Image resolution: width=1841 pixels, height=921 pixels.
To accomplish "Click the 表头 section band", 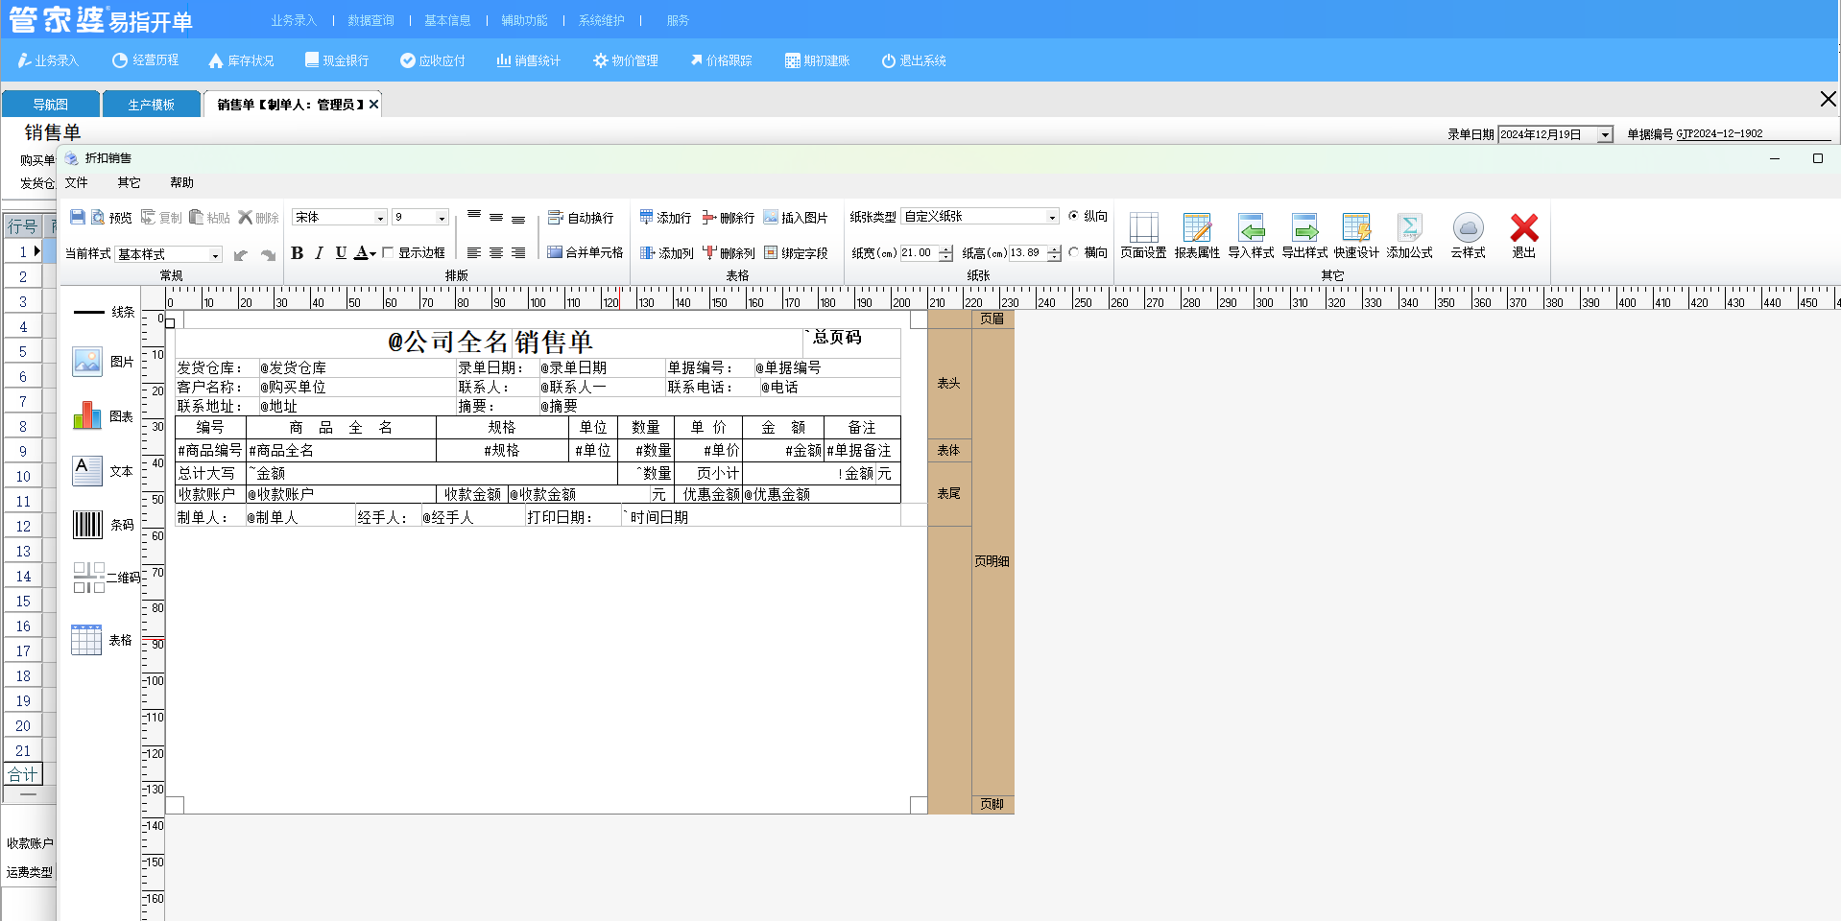I will coord(949,383).
